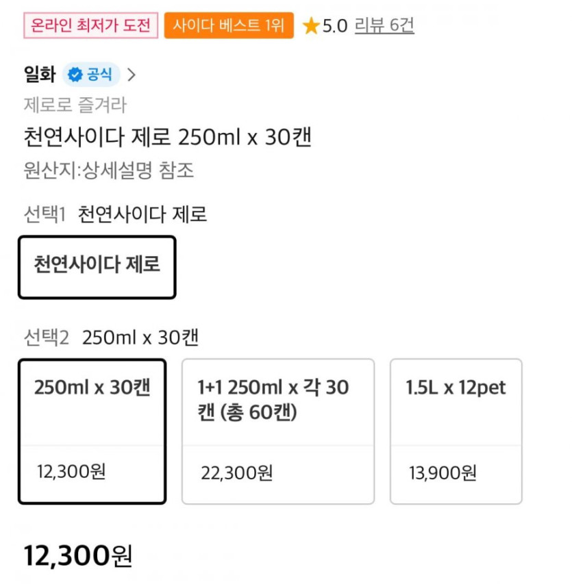Click the 5.0 rating score
Screen dimensions: 572x584
(x=335, y=27)
